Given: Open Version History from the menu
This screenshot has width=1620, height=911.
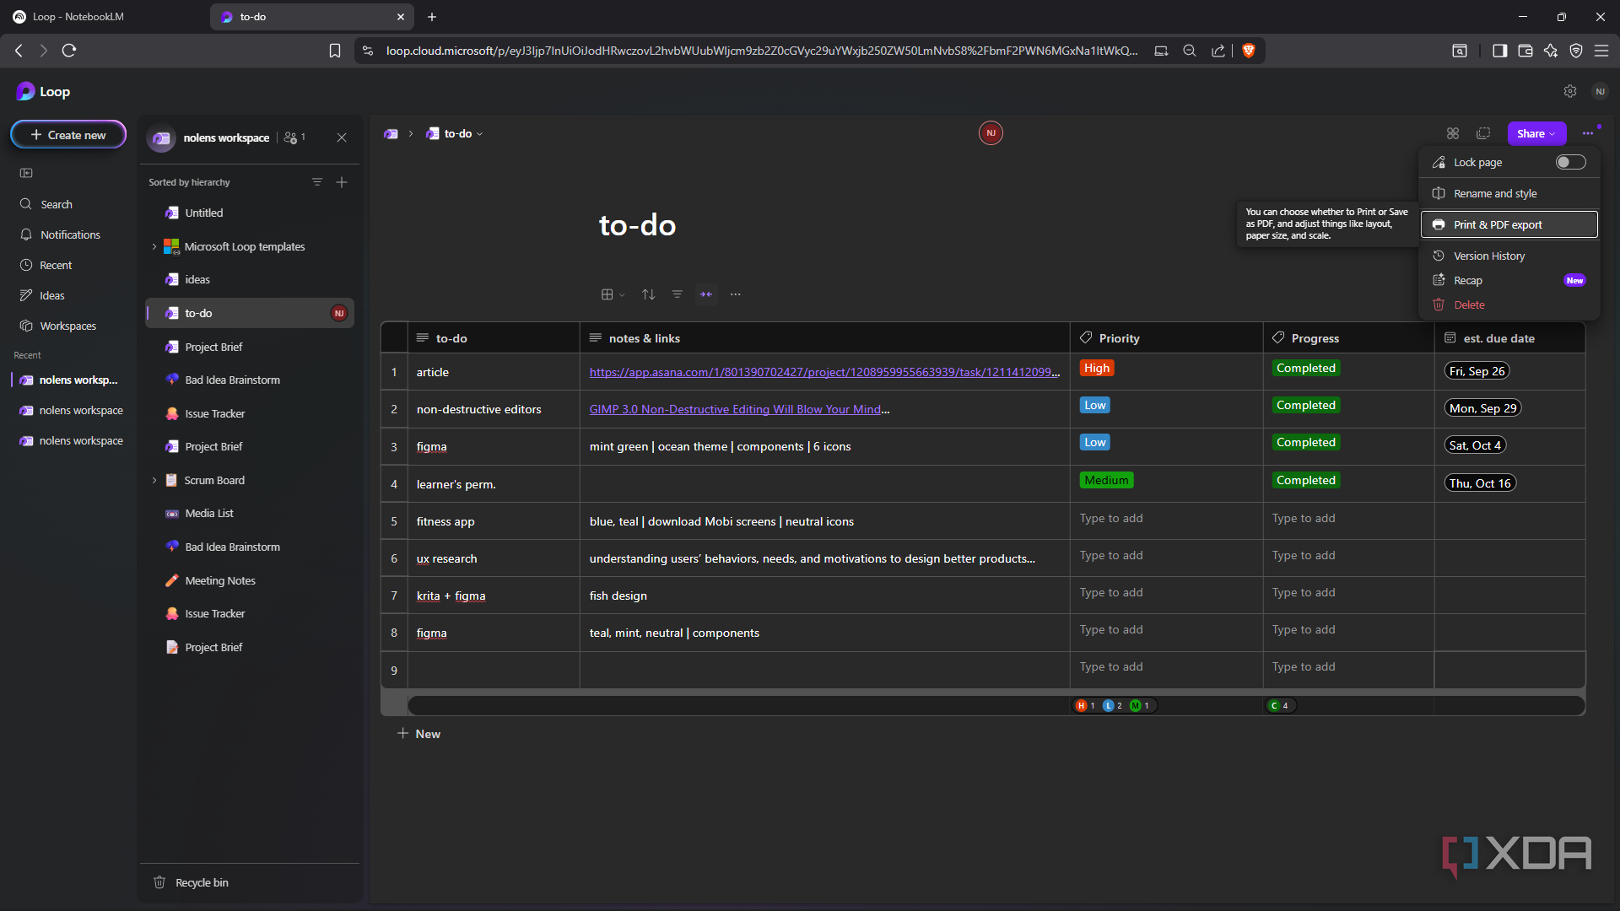Looking at the screenshot, I should pyautogui.click(x=1509, y=256).
